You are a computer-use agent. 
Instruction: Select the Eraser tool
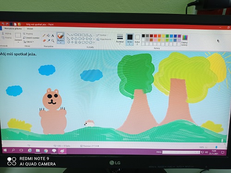point(44,41)
